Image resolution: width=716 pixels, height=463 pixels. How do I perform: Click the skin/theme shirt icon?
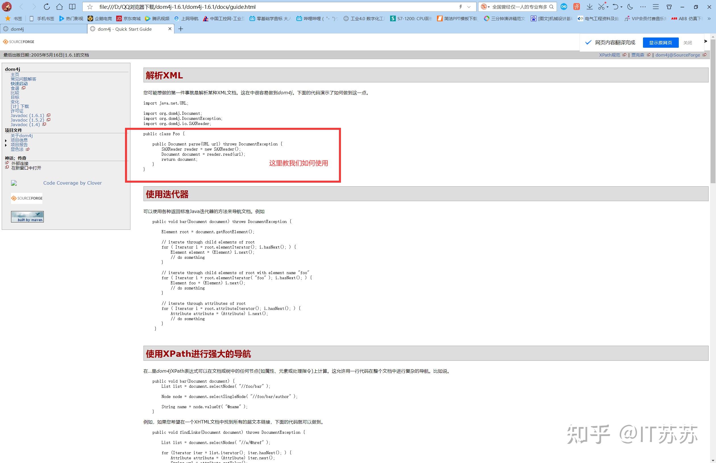coord(669,7)
